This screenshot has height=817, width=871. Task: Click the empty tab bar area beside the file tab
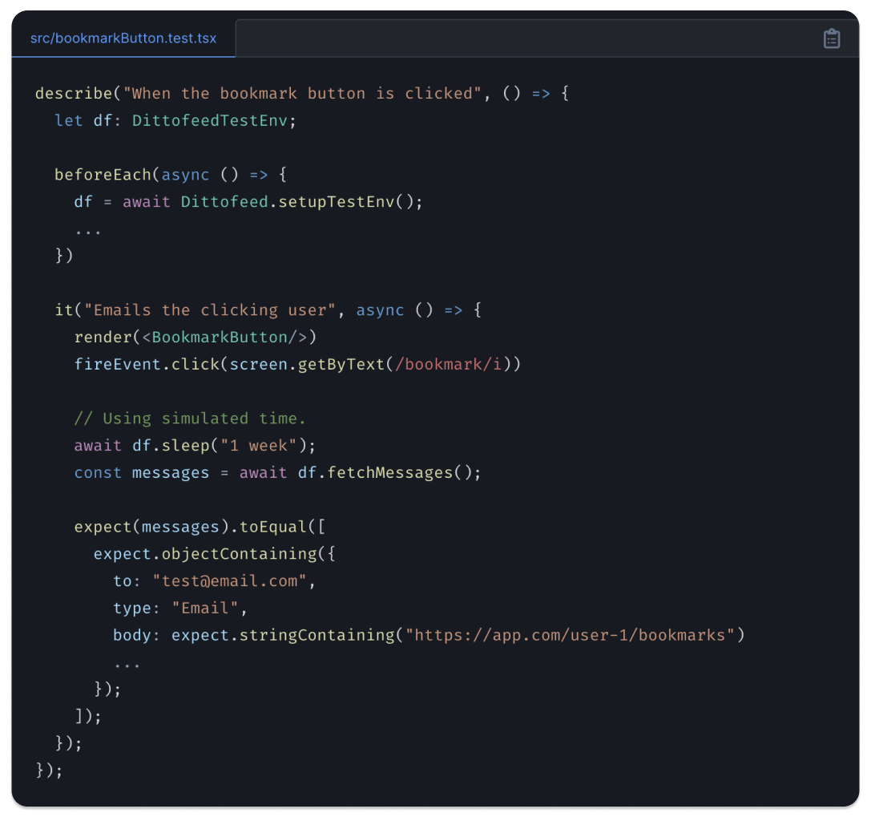click(x=521, y=38)
